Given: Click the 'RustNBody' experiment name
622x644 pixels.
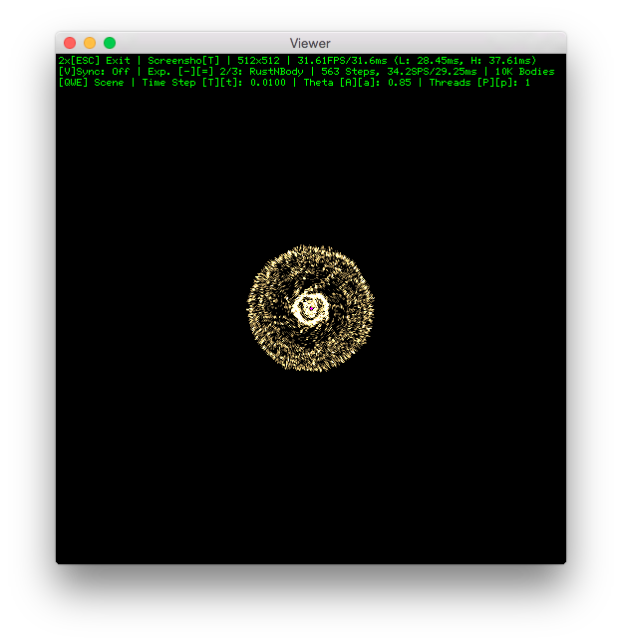Looking at the screenshot, I should (276, 72).
